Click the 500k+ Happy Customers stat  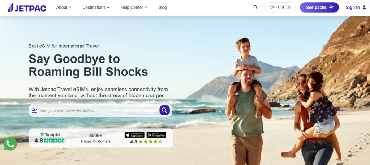95,138
